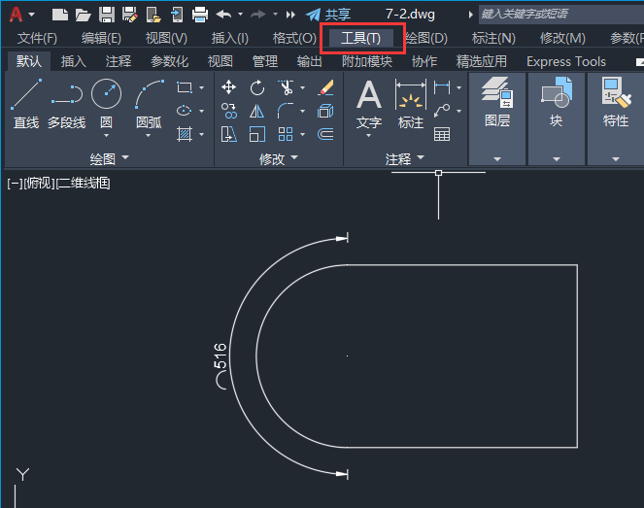This screenshot has height=508, width=644.
Task: Open the Rectangle tool dropdown arrow
Action: 201,87
